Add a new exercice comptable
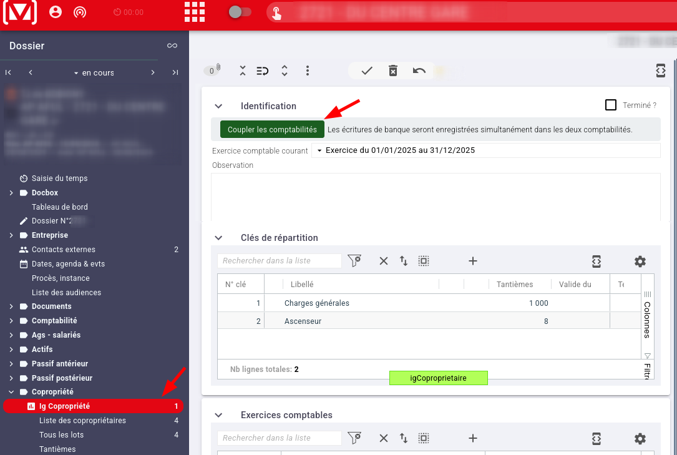This screenshot has width=677, height=455. coord(473,438)
